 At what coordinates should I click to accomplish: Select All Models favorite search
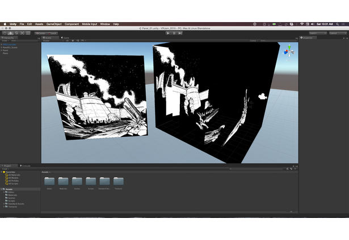pos(12,178)
